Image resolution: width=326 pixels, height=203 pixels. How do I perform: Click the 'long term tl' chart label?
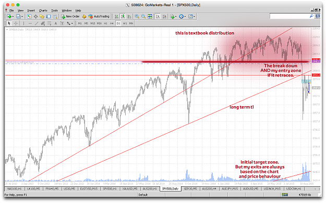pos(242,107)
